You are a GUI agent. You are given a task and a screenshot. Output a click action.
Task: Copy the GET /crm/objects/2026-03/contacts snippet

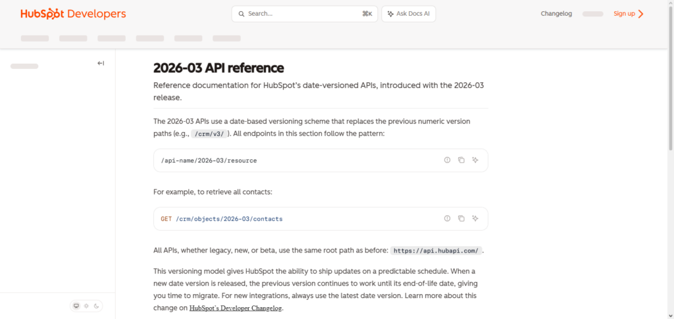pyautogui.click(x=461, y=218)
